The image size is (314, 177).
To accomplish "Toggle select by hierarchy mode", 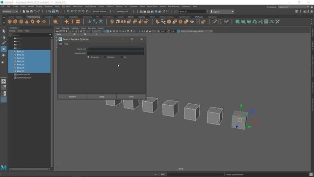I will pos(50,11).
